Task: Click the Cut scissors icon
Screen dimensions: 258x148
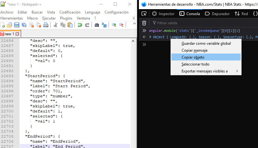Action: (56, 25)
